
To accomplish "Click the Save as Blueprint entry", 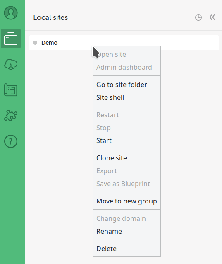I will point(123,184).
